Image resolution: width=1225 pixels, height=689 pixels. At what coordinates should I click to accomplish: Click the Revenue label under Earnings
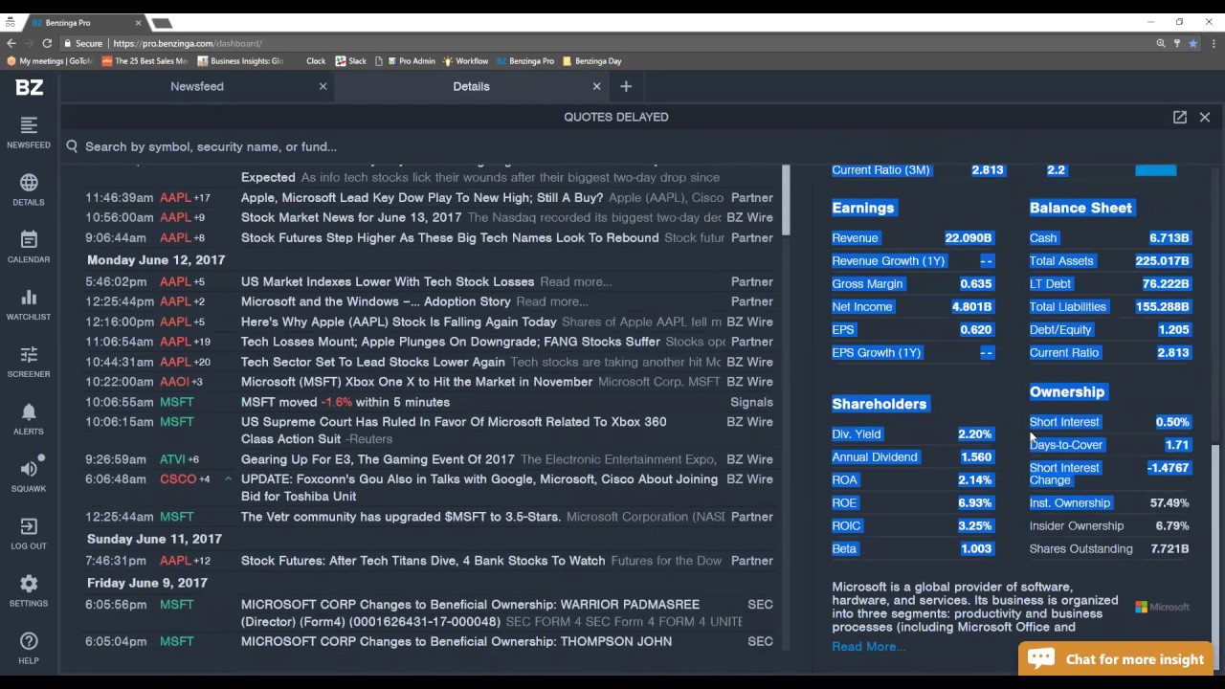[855, 238]
